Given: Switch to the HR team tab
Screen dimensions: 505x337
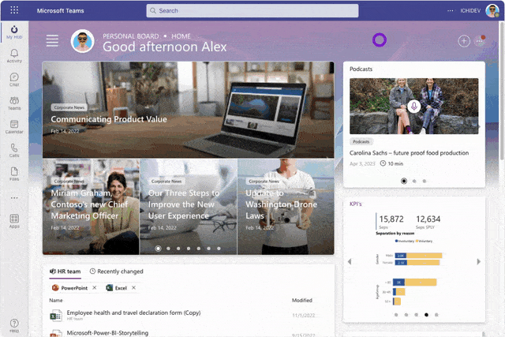Looking at the screenshot, I should pyautogui.click(x=65, y=271).
